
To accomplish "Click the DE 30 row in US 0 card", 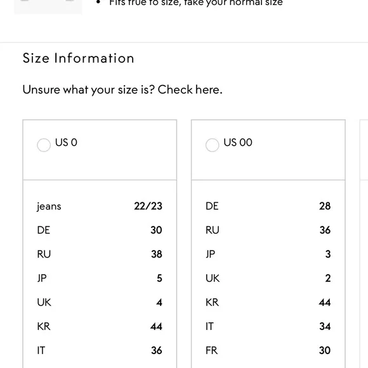I will [x=100, y=230].
